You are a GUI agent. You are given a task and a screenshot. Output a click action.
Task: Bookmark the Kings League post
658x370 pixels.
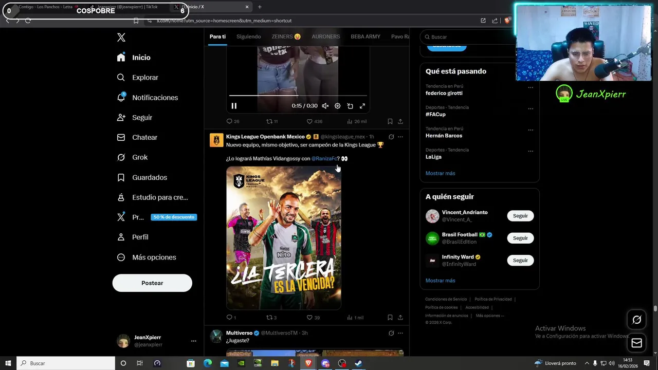[x=390, y=318]
